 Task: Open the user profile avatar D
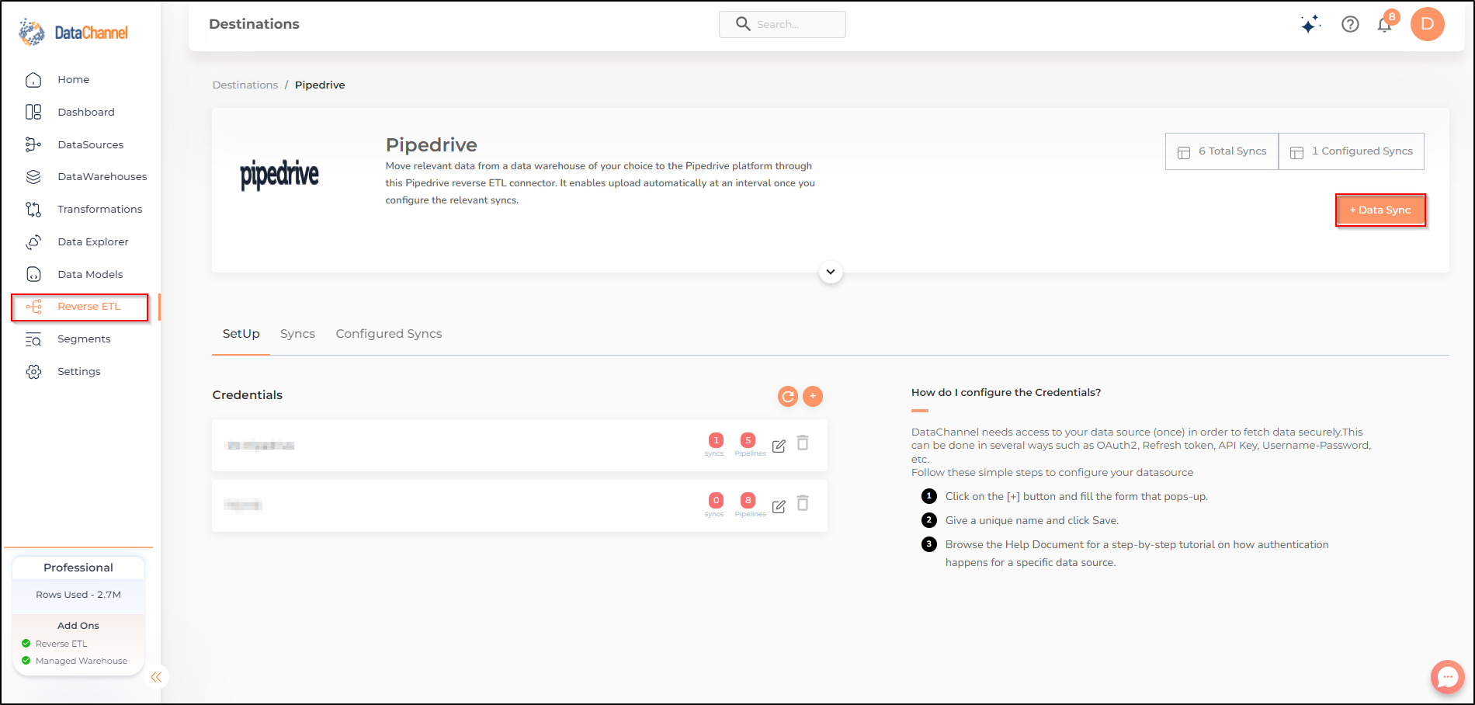pyautogui.click(x=1427, y=24)
